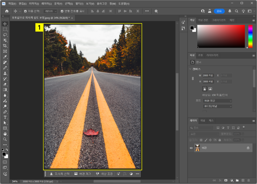This screenshot has height=184, width=257.
Task: Select the Lasso tool
Action: 5,35
